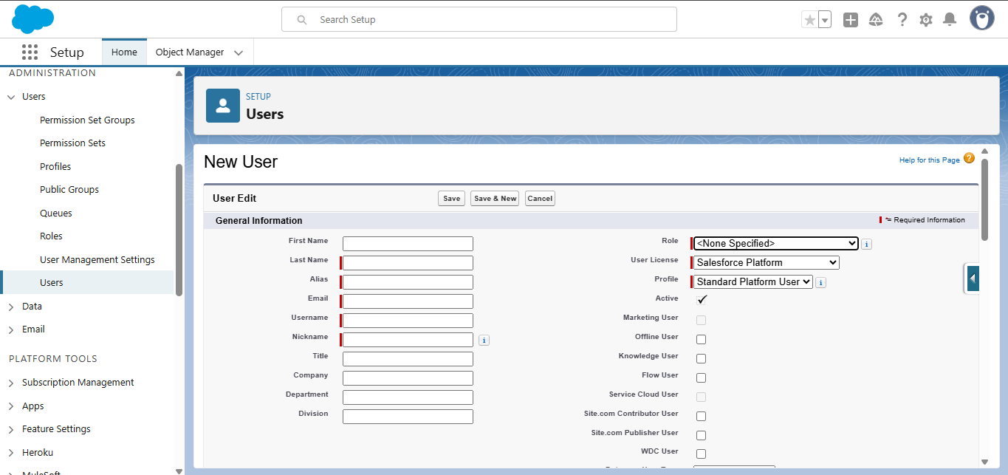Click the info icon next to Nickname
Viewport: 1008px width, 475px height.
tap(484, 340)
